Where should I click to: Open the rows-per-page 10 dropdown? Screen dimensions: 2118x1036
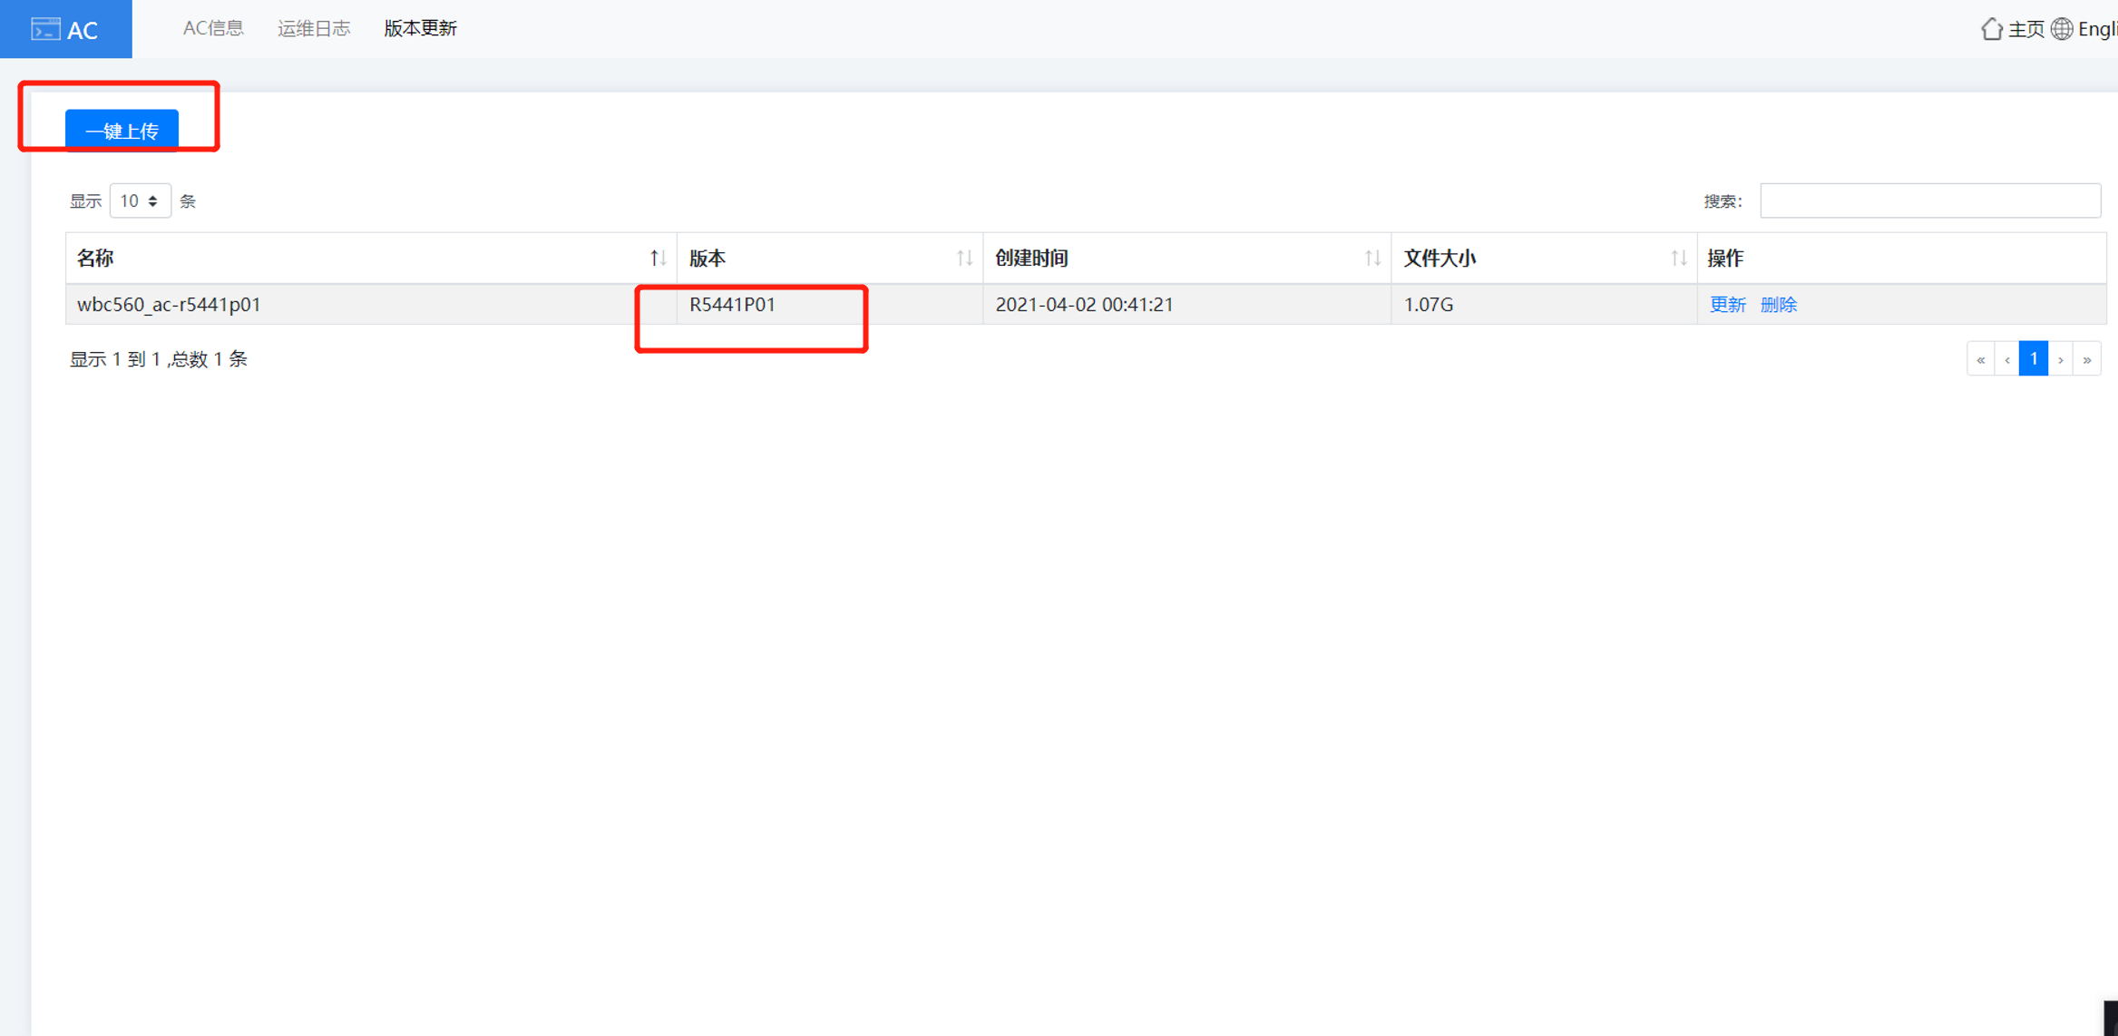pos(140,200)
